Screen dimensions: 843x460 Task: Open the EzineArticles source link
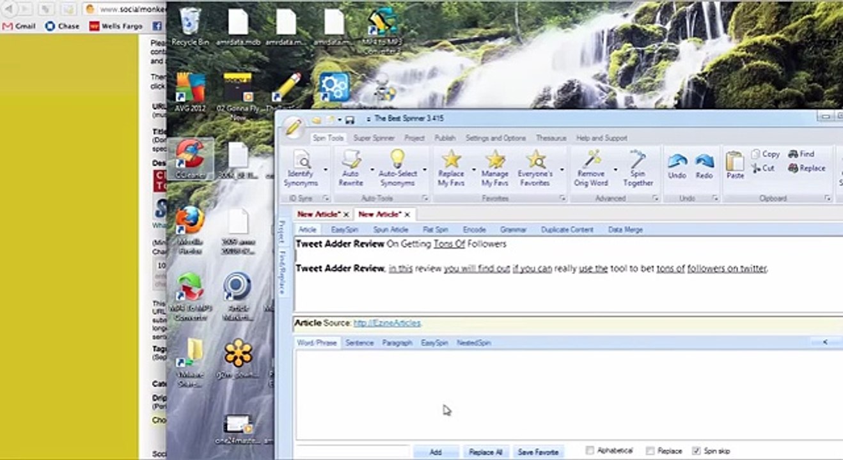coord(388,323)
